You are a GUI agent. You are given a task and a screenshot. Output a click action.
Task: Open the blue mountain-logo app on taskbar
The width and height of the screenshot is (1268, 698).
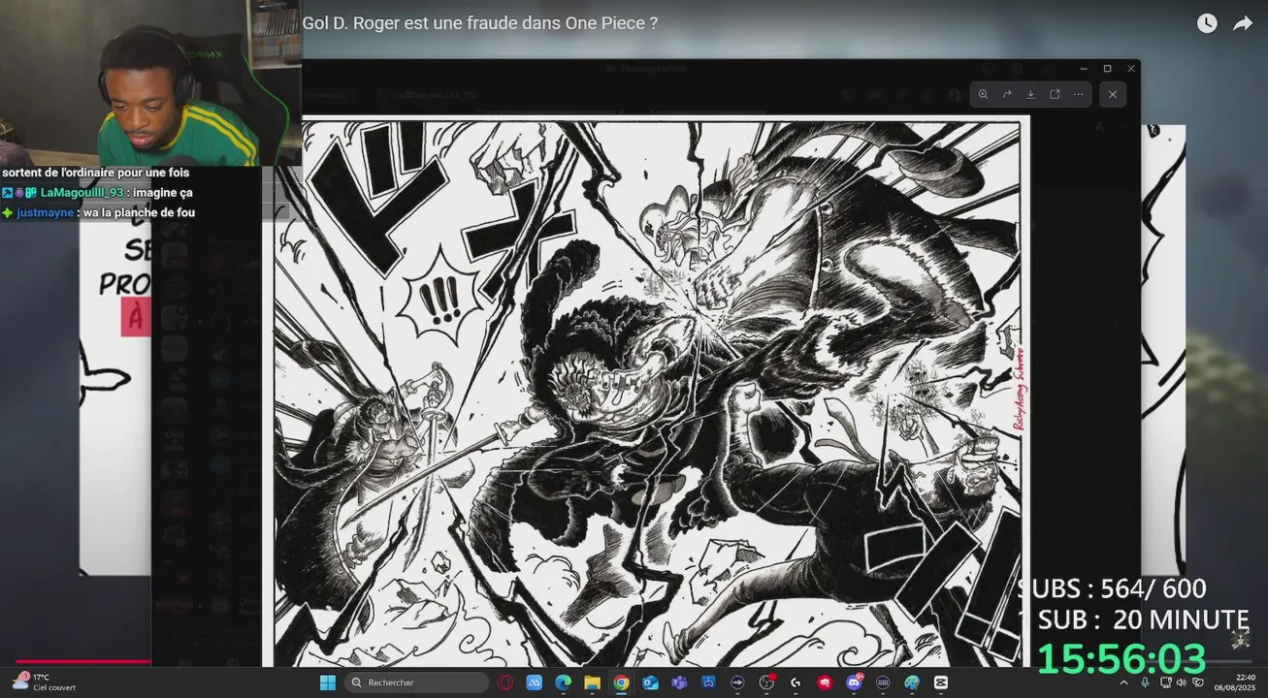pos(535,682)
